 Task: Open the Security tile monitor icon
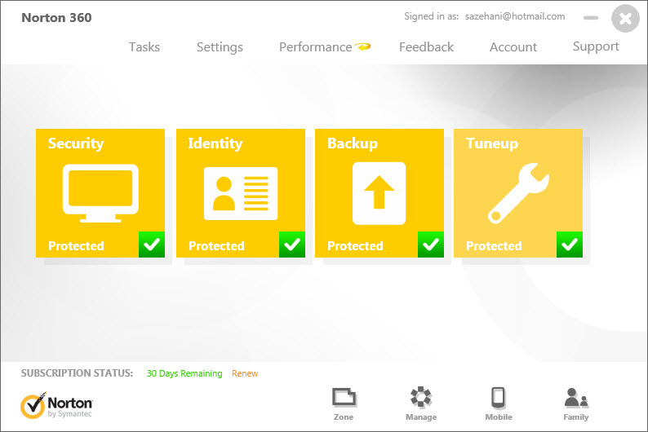tap(100, 193)
